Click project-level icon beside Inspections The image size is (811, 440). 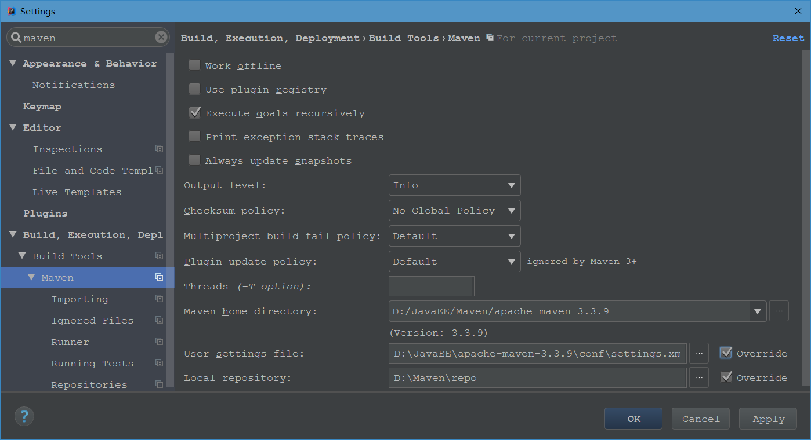[x=159, y=149]
